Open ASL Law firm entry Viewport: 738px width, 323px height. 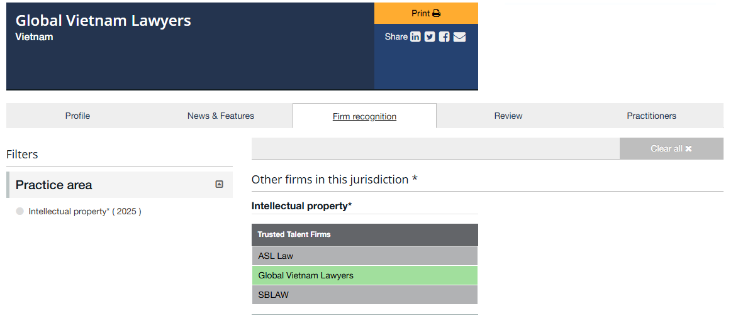pos(276,256)
